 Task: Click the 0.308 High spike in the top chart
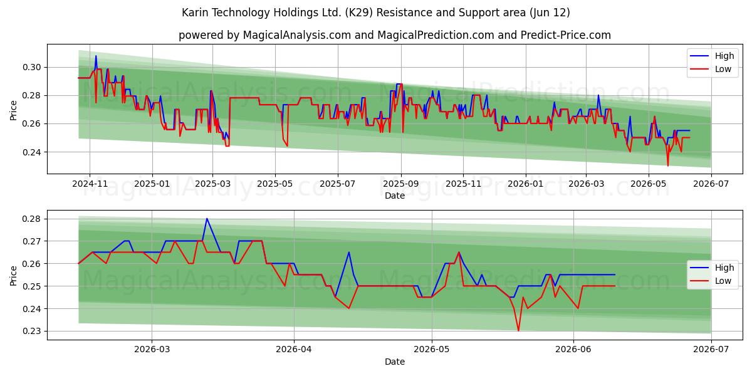tap(96, 56)
